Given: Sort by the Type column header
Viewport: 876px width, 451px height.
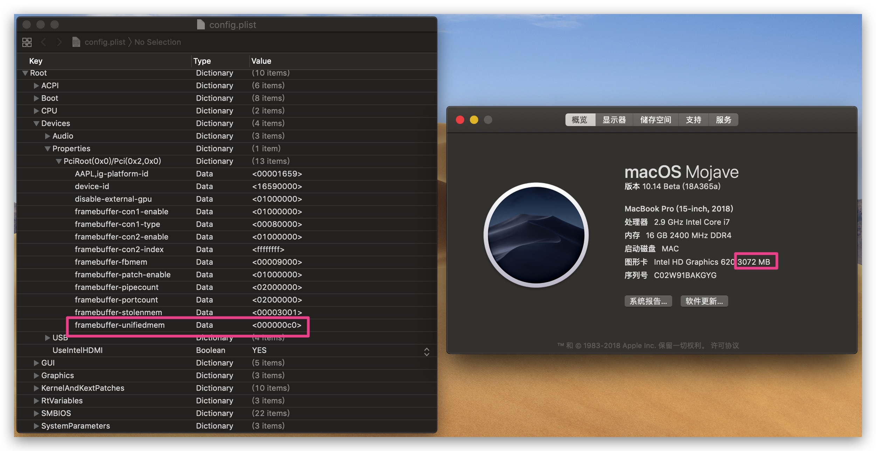Looking at the screenshot, I should click(x=202, y=61).
